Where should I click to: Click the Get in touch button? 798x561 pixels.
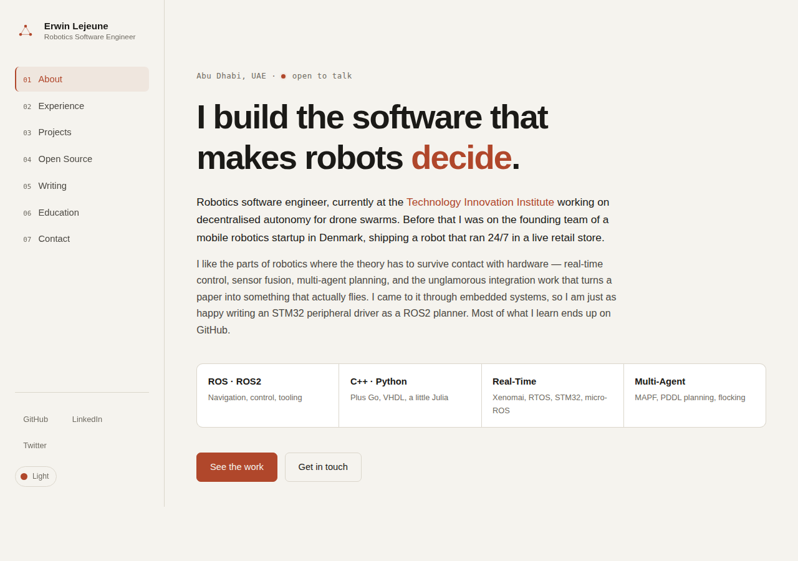point(323,467)
